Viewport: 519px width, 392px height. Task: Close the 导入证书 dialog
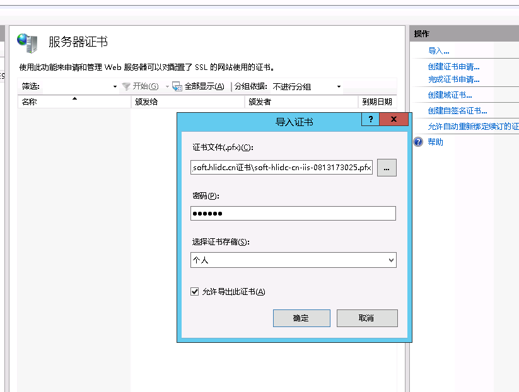[x=394, y=120]
